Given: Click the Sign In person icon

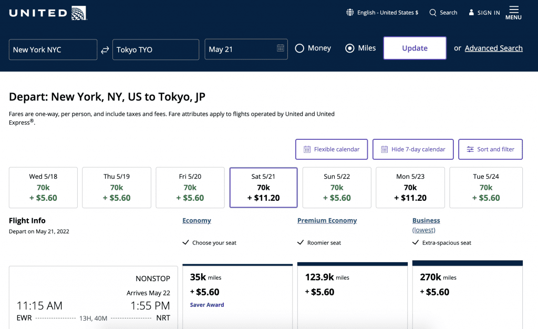Looking at the screenshot, I should pos(471,12).
